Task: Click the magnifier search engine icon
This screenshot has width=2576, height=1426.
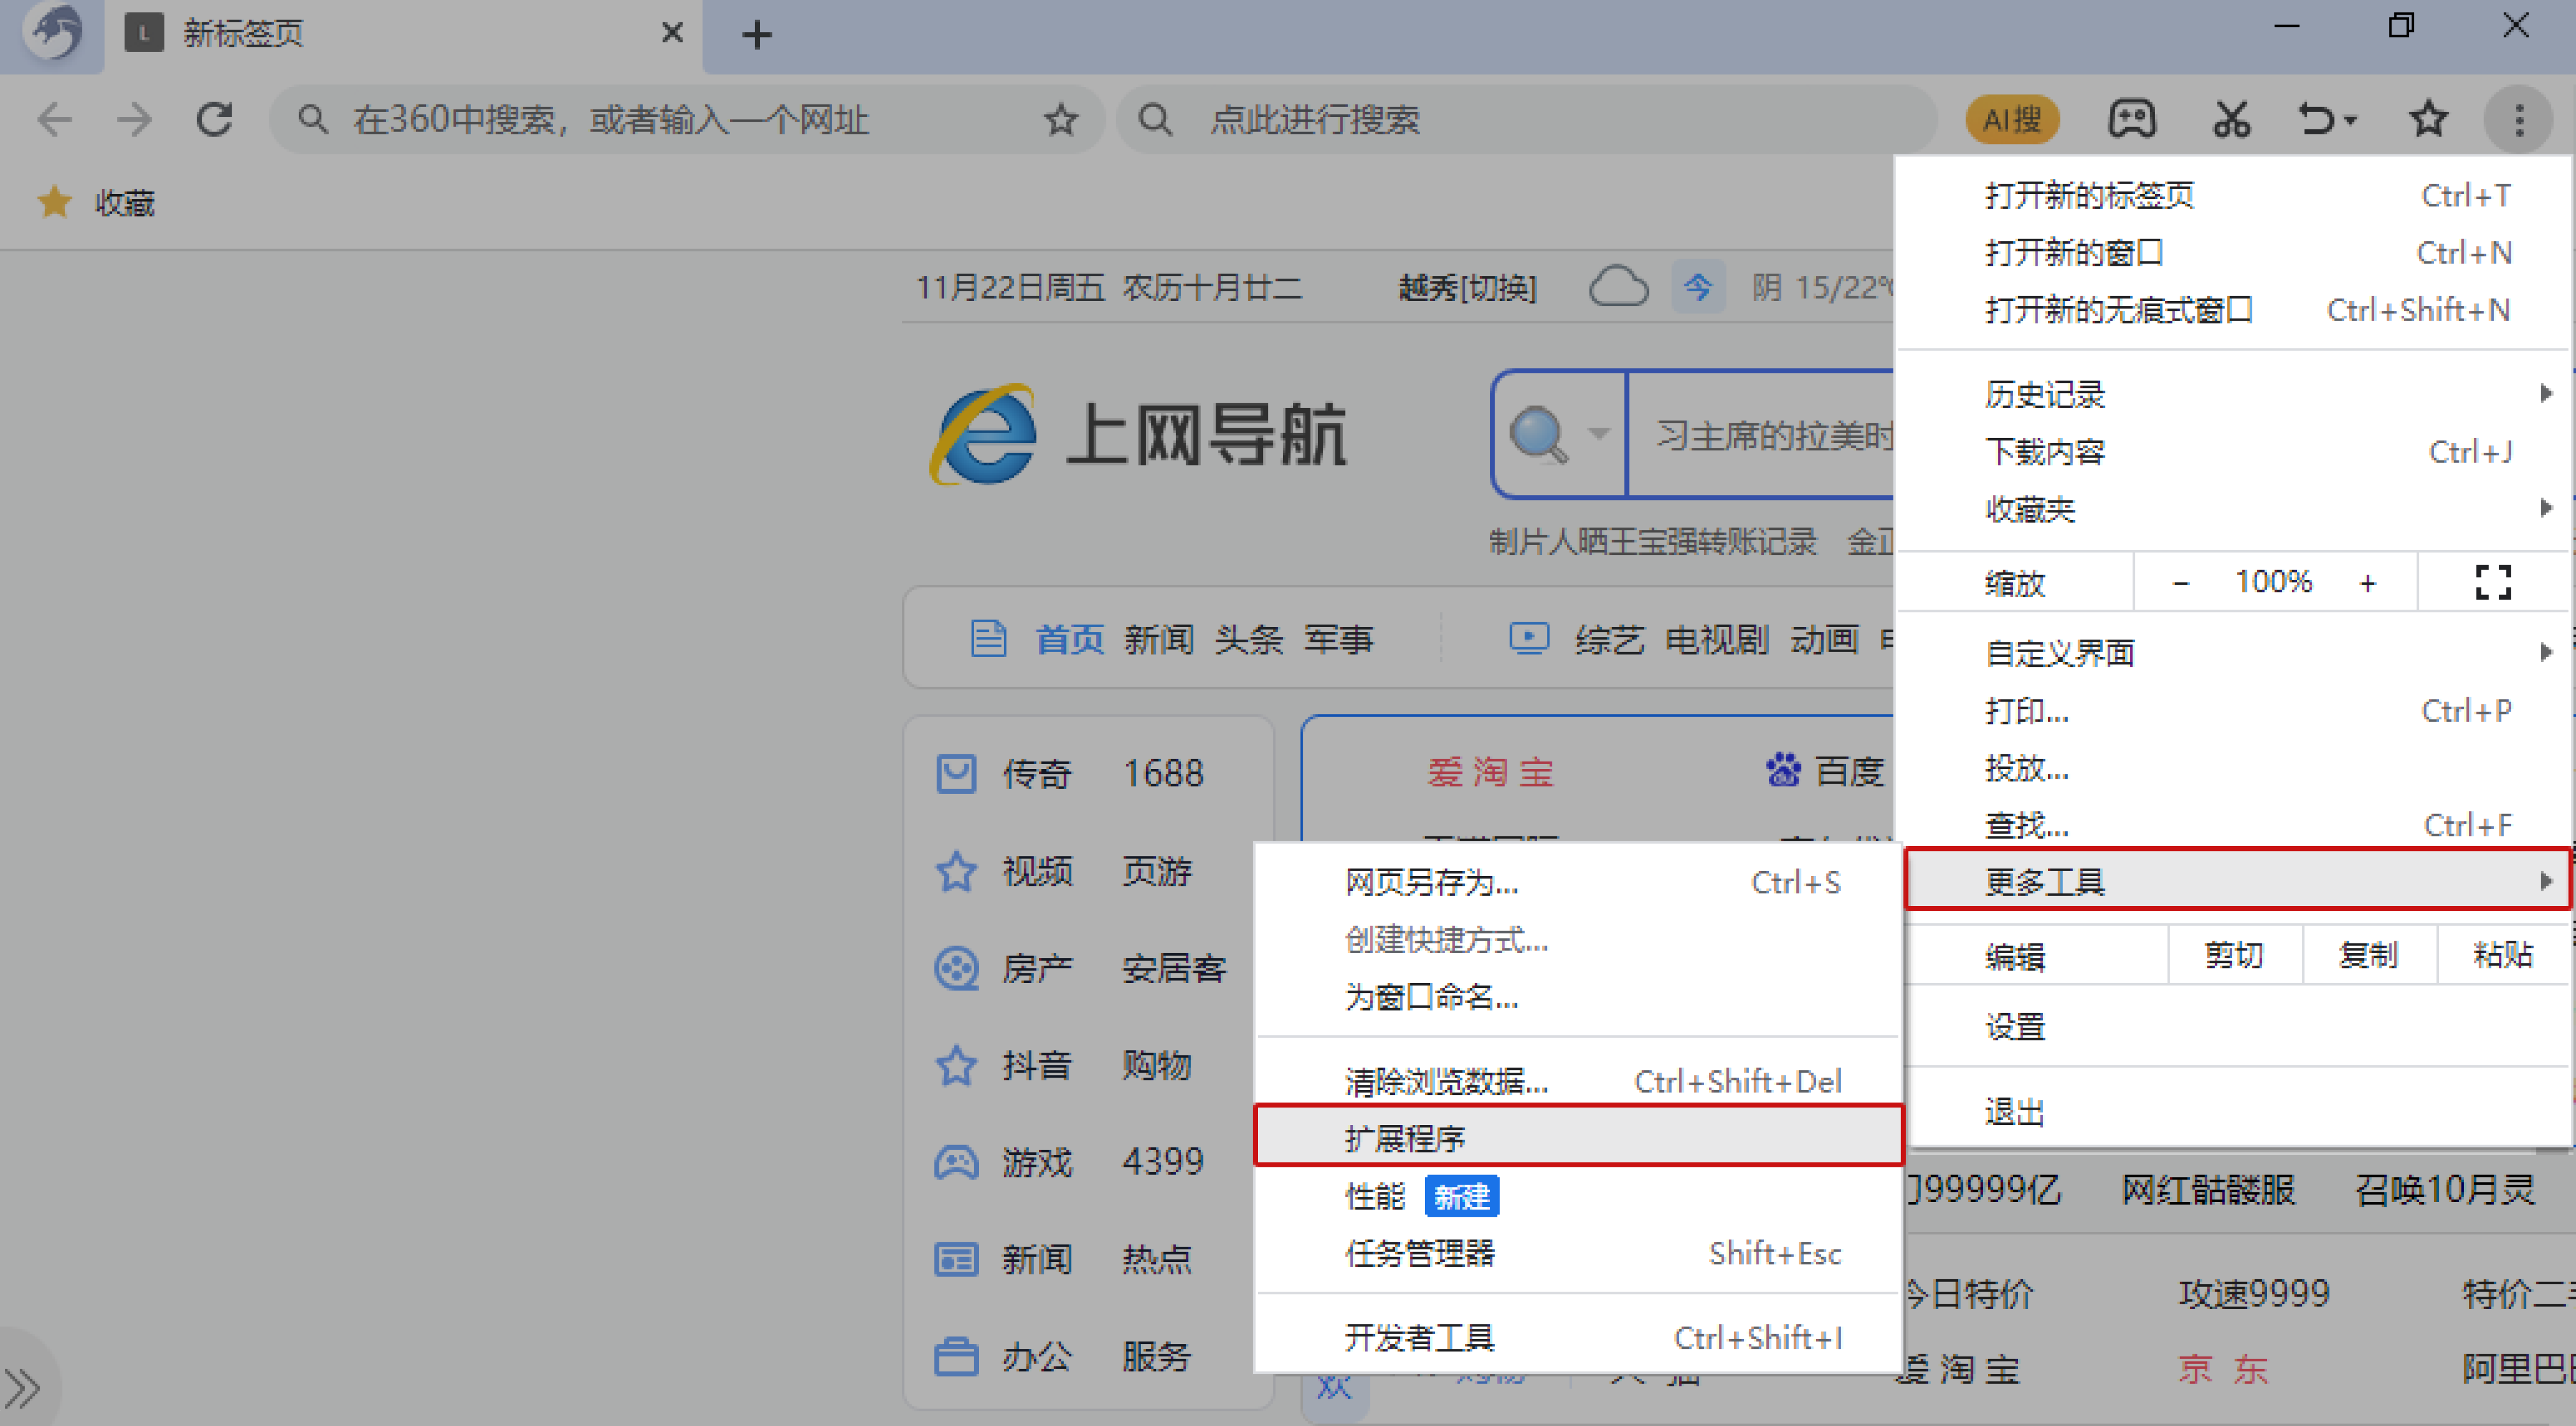Action: (1539, 434)
